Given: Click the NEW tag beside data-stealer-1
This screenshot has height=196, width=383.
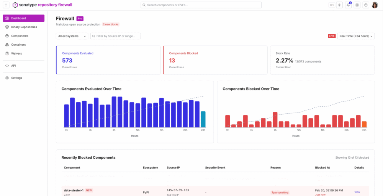Looking at the screenshot, I should 89,190.
